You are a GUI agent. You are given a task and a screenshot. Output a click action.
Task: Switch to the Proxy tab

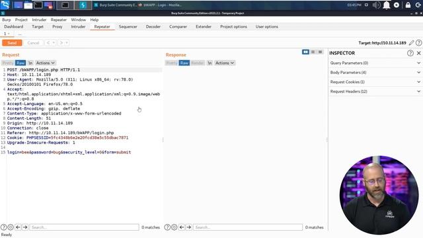(58, 26)
